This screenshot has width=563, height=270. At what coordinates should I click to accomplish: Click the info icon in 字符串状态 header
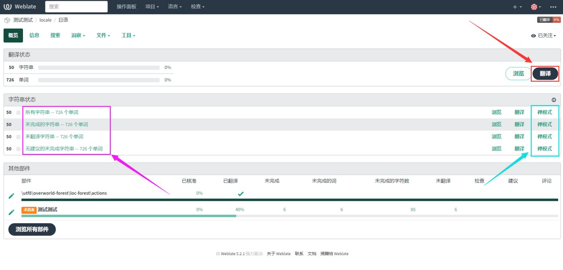coord(554,100)
